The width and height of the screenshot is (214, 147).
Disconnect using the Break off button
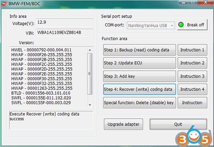192,25
